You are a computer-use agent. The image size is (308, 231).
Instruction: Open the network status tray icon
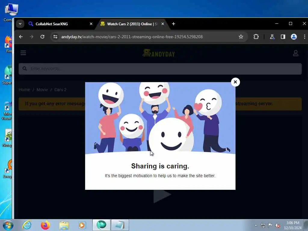point(263,225)
